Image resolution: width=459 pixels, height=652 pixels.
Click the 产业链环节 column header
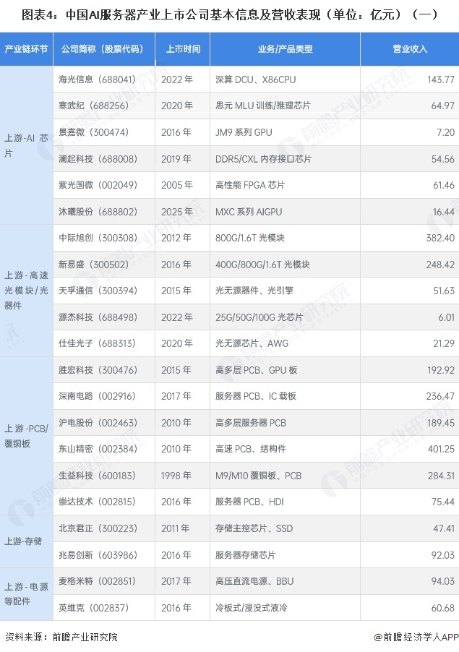[26, 49]
